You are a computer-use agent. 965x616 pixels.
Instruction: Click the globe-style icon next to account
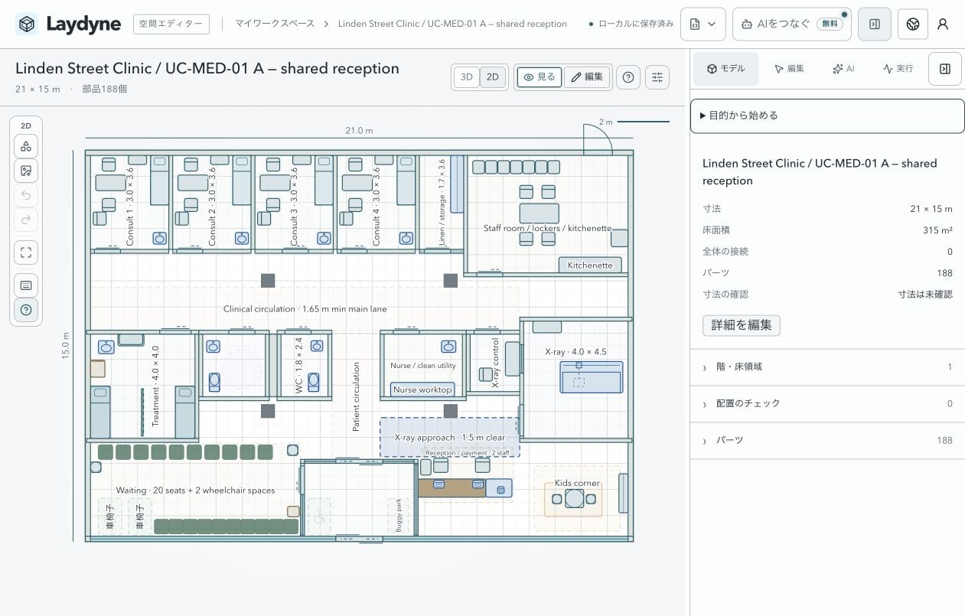tap(913, 24)
